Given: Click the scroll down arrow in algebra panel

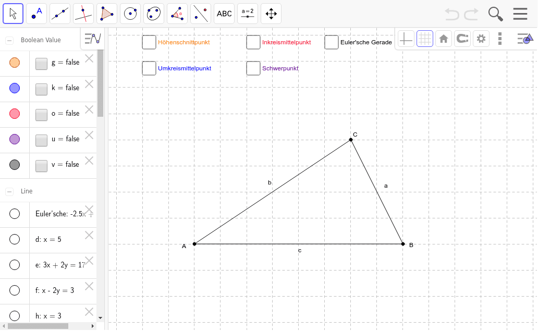Looking at the screenshot, I should click(x=100, y=318).
